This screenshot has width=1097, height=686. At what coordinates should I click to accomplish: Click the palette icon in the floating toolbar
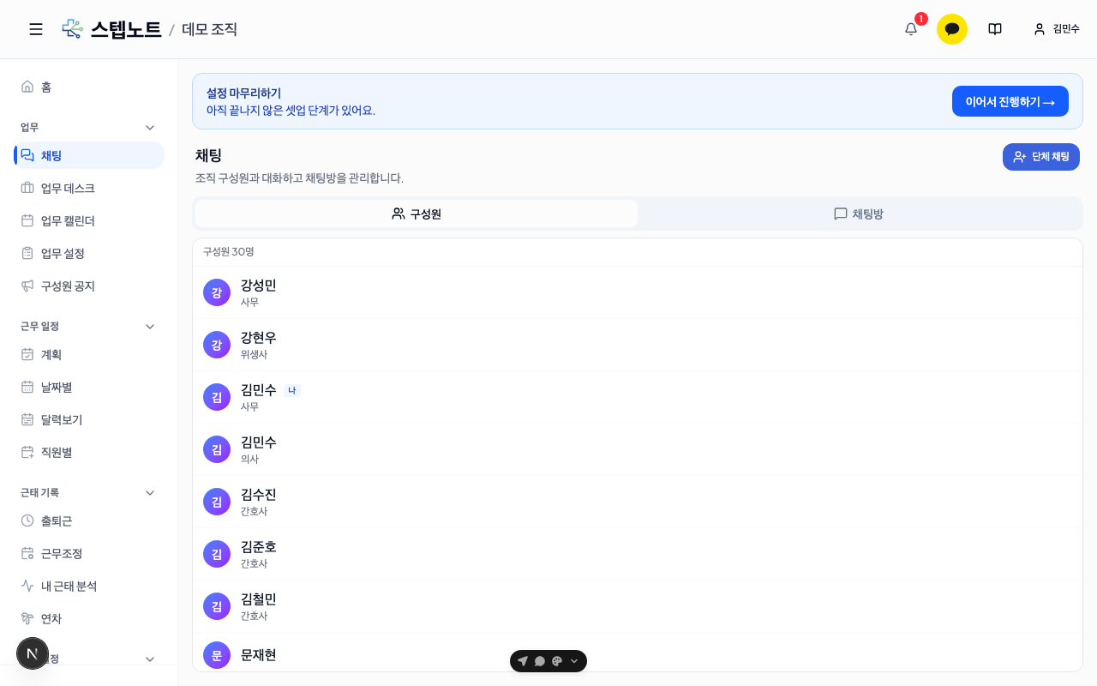coord(557,661)
